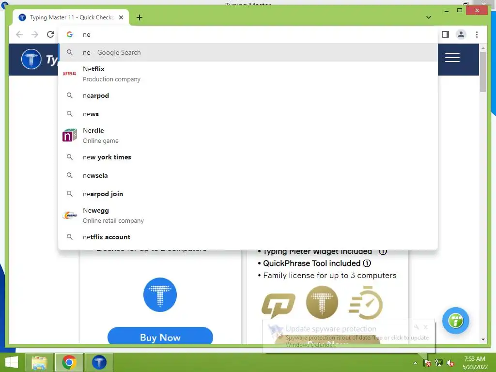Viewport: 496px width, 372px height.
Task: Click the taskbar clock 7:53 AM
Action: coord(475,363)
